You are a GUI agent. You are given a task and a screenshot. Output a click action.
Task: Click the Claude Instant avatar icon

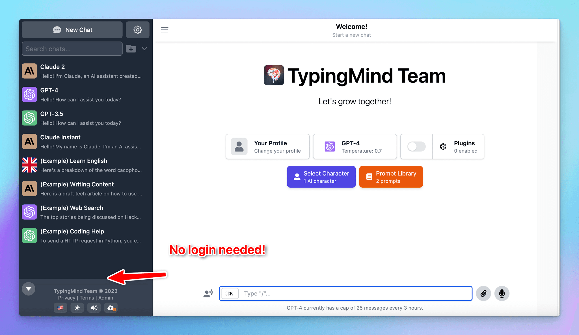pyautogui.click(x=29, y=141)
